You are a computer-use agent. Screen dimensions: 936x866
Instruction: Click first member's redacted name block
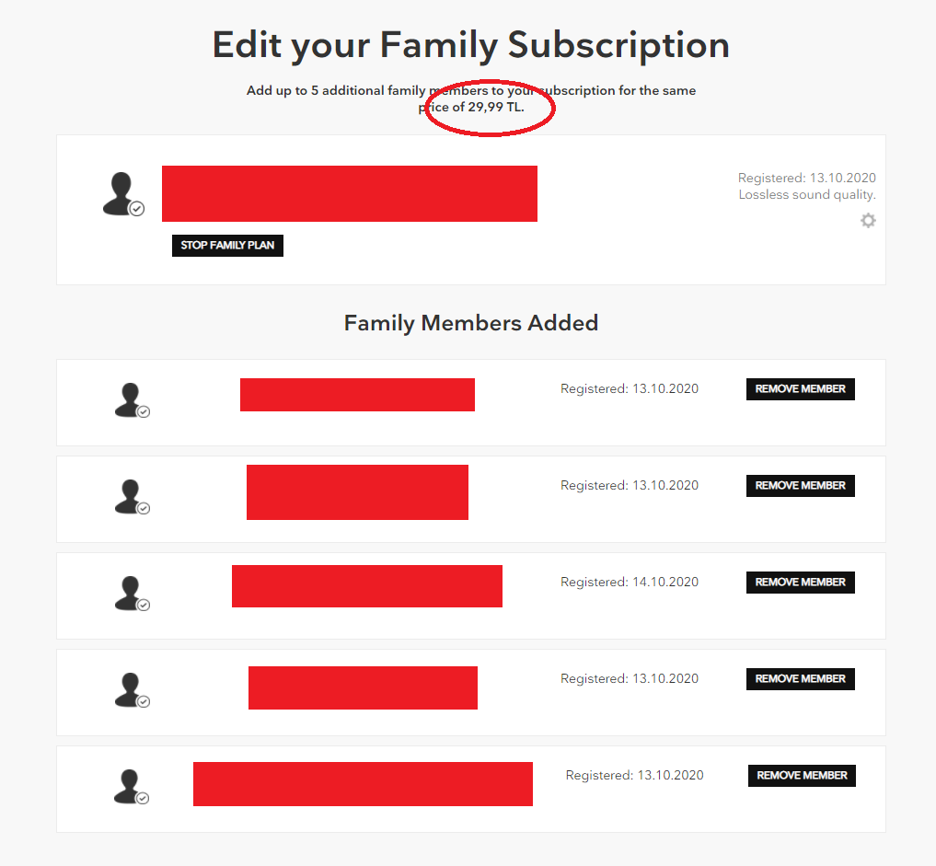coord(358,395)
